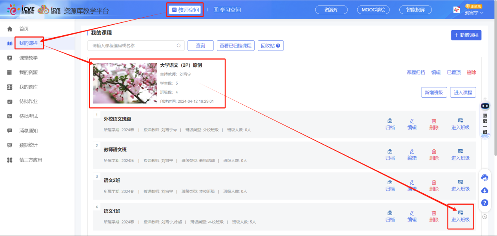This screenshot has height=236, width=497.
Task: Open MOOC学院 from the top bar
Action: 373,9
